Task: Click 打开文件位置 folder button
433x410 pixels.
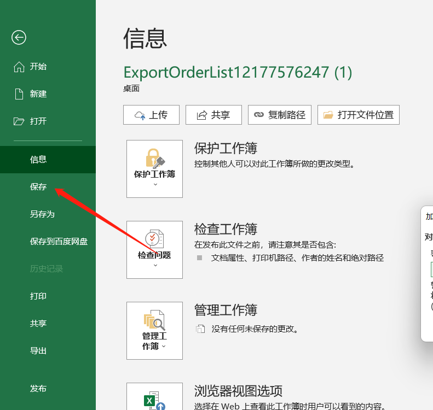Action: tap(359, 115)
